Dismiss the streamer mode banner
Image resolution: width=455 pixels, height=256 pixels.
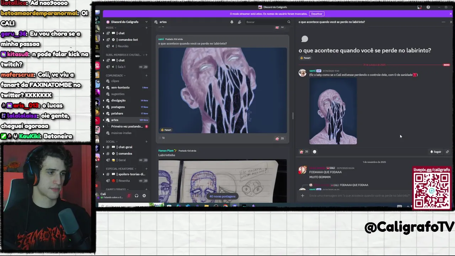tap(451, 14)
